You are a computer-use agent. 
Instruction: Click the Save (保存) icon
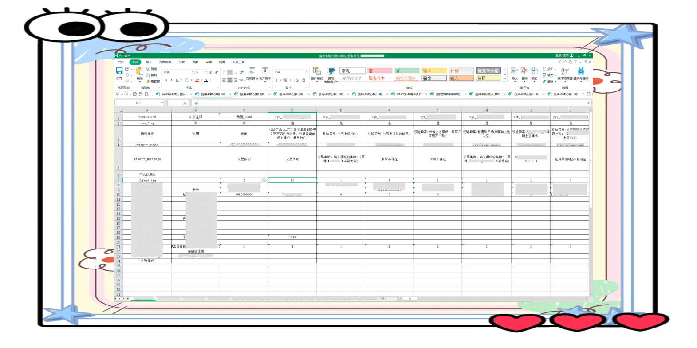(119, 71)
